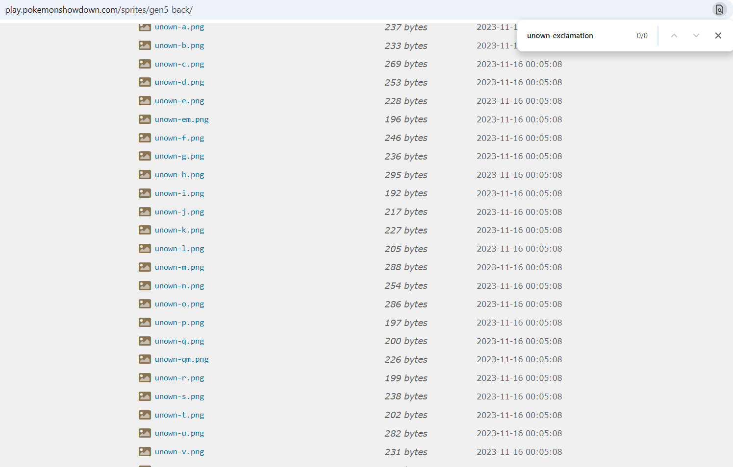Open the unown-u.png file link

click(x=179, y=433)
